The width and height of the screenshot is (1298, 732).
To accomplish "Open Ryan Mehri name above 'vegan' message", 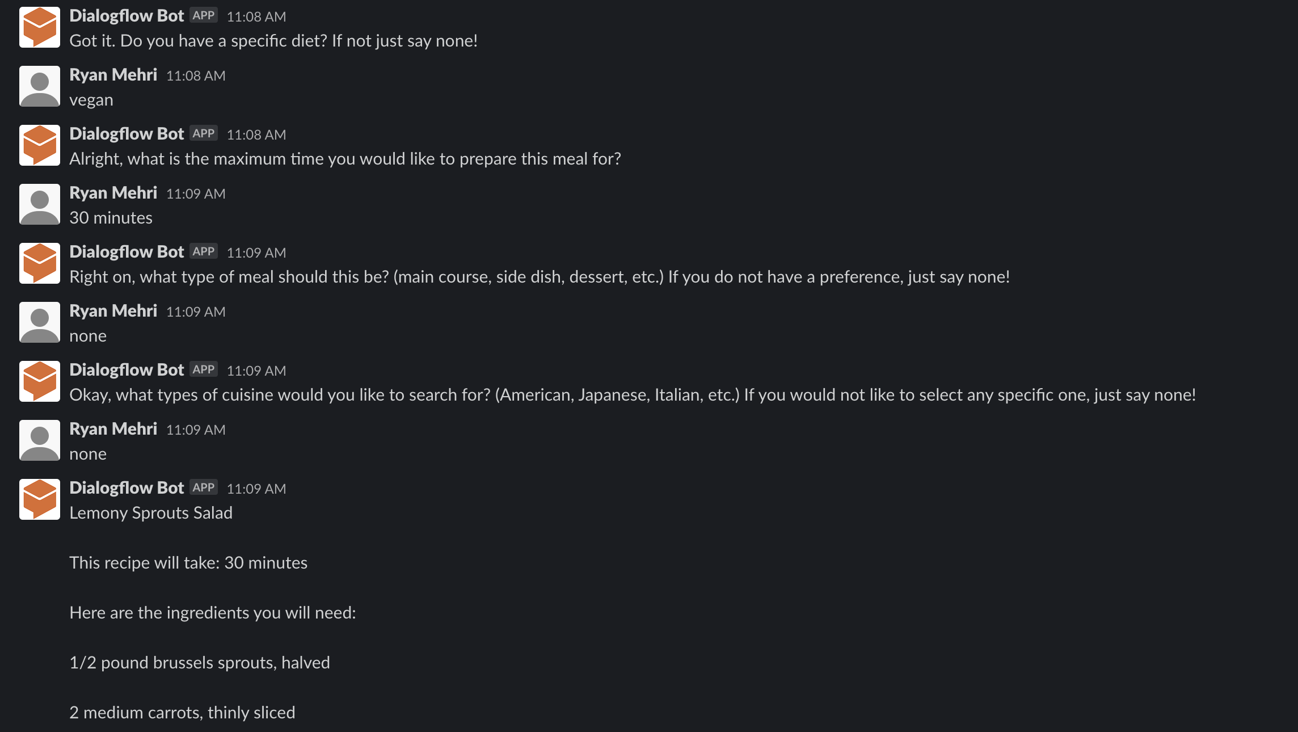I will click(x=113, y=75).
